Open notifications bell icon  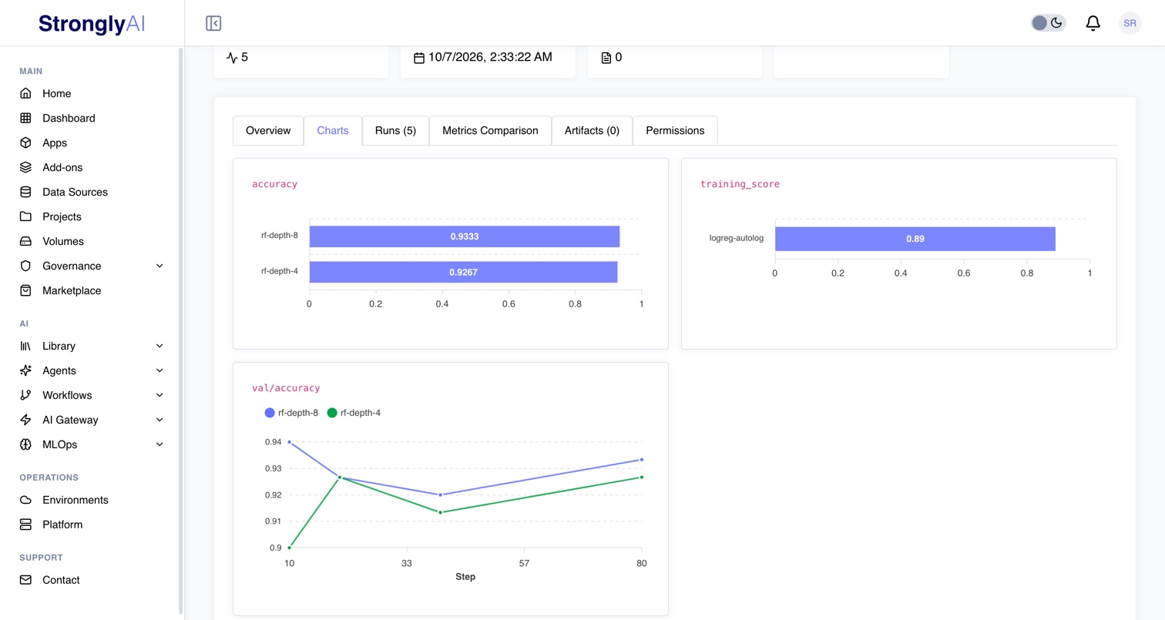(x=1093, y=23)
